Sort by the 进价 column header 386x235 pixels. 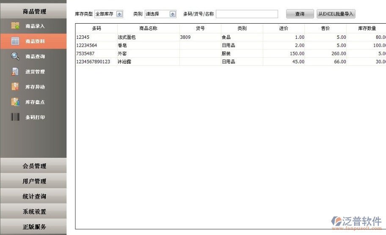(x=284, y=28)
